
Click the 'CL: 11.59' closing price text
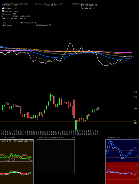[x=51, y=5]
